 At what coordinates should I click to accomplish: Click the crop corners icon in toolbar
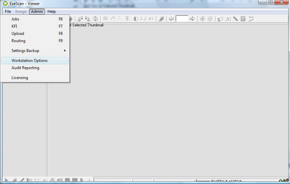143,19
